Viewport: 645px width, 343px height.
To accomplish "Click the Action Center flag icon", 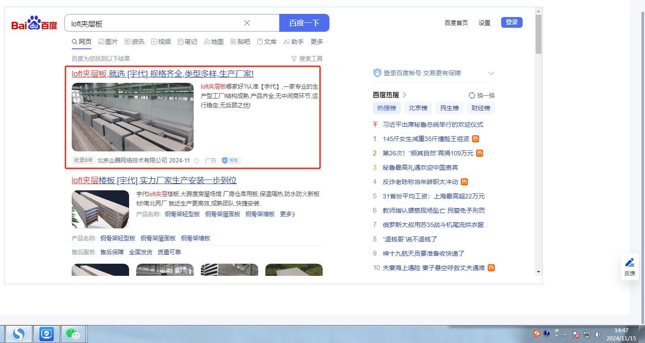I will pos(577,334).
